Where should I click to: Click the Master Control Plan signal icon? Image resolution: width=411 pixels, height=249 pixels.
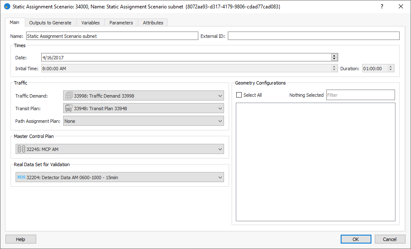[21, 149]
